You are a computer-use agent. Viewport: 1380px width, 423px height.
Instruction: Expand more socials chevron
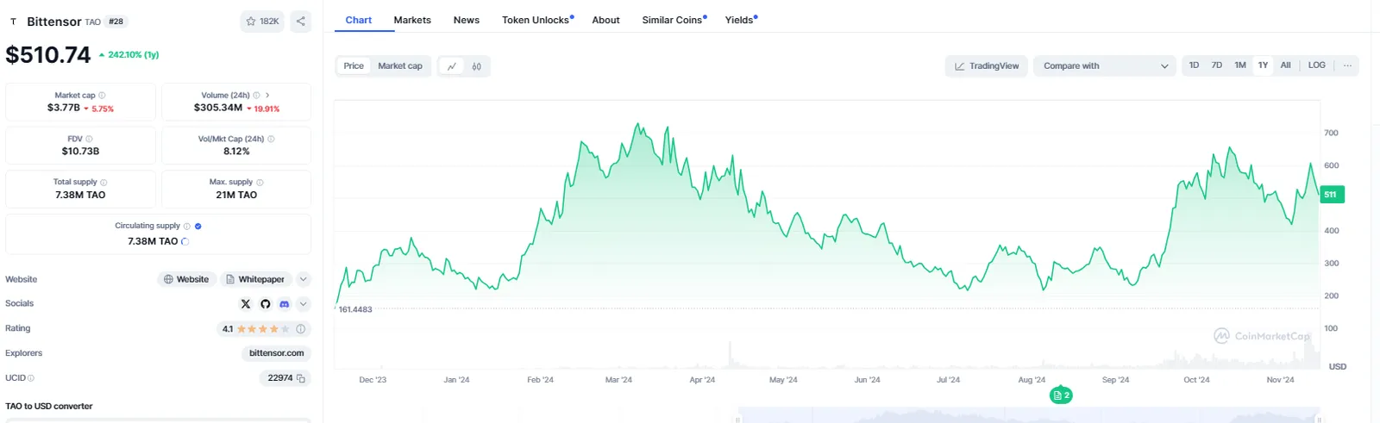click(303, 304)
